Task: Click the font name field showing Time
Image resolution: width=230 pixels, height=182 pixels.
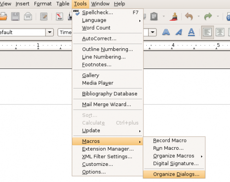Action: (x=65, y=32)
